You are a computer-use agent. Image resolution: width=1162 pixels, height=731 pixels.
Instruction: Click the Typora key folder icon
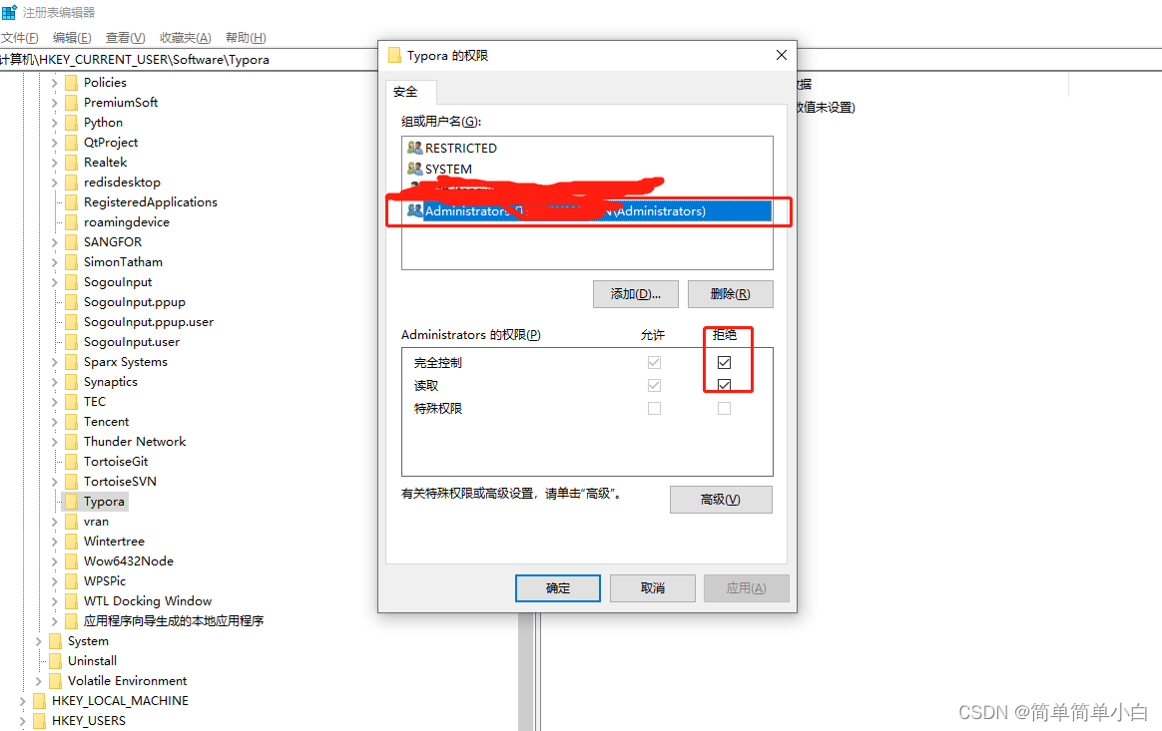point(71,502)
